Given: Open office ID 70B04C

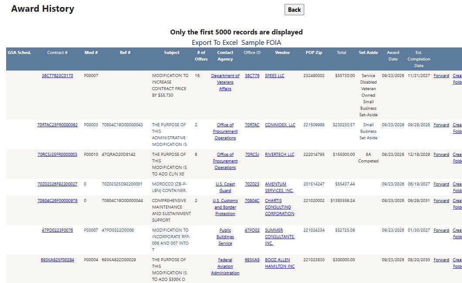Looking at the screenshot, I should tap(252, 201).
